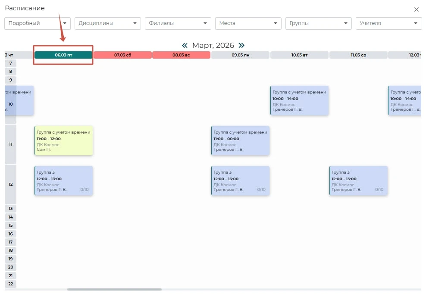Go to next month using double-right arrow
This screenshot has height=294, width=426.
[x=241, y=45]
